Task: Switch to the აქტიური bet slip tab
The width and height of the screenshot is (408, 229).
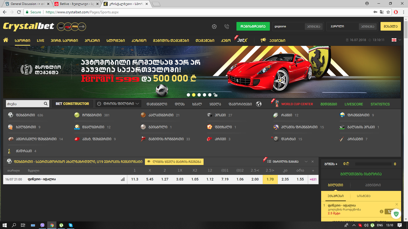Action: (373, 185)
